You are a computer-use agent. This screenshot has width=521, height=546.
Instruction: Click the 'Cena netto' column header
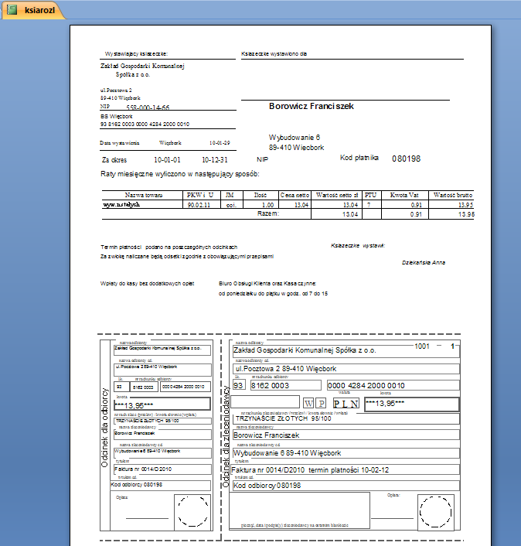pos(295,195)
